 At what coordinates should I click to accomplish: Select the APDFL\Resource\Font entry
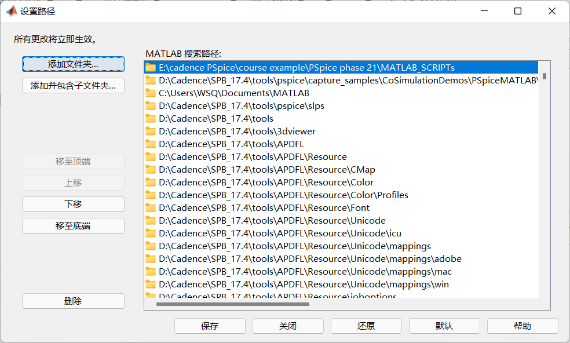pos(341,207)
